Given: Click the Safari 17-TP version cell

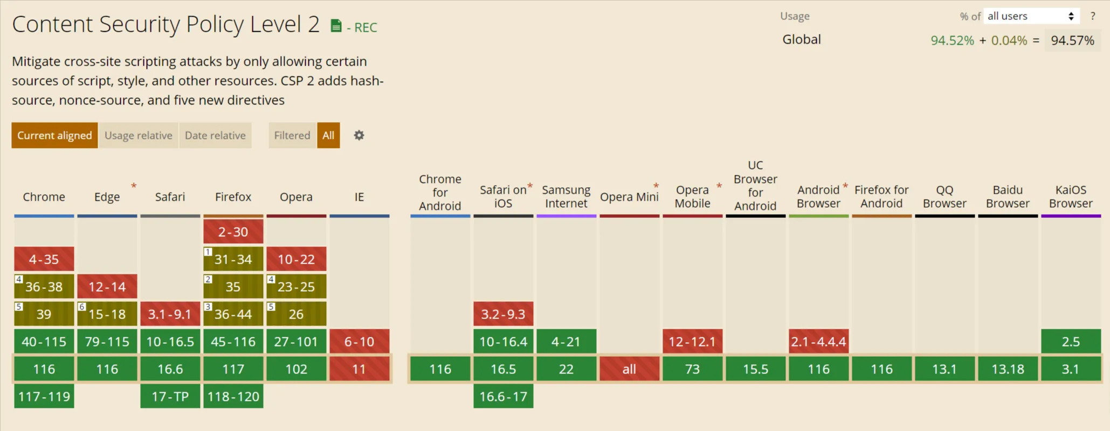Looking at the screenshot, I should click(x=170, y=397).
